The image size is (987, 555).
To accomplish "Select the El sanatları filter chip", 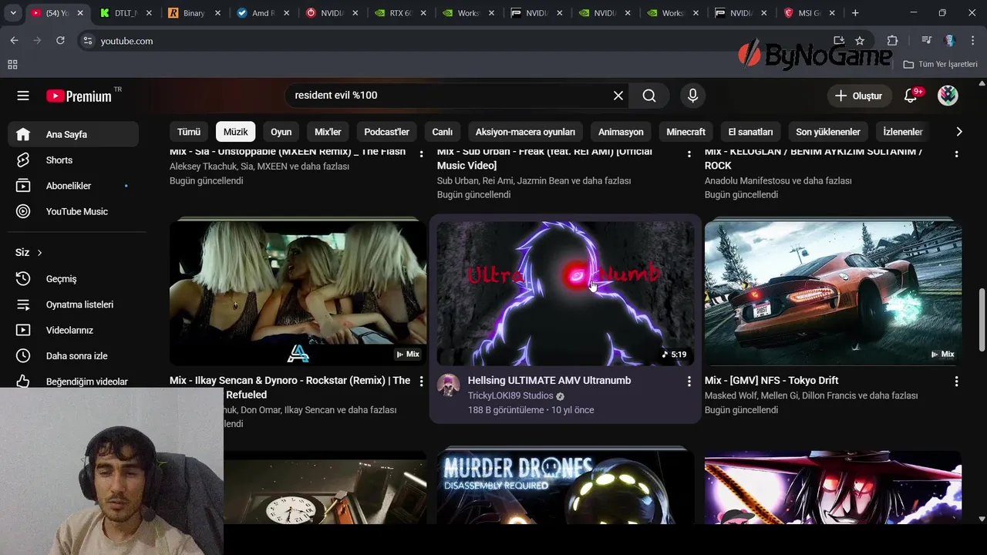I will (750, 132).
